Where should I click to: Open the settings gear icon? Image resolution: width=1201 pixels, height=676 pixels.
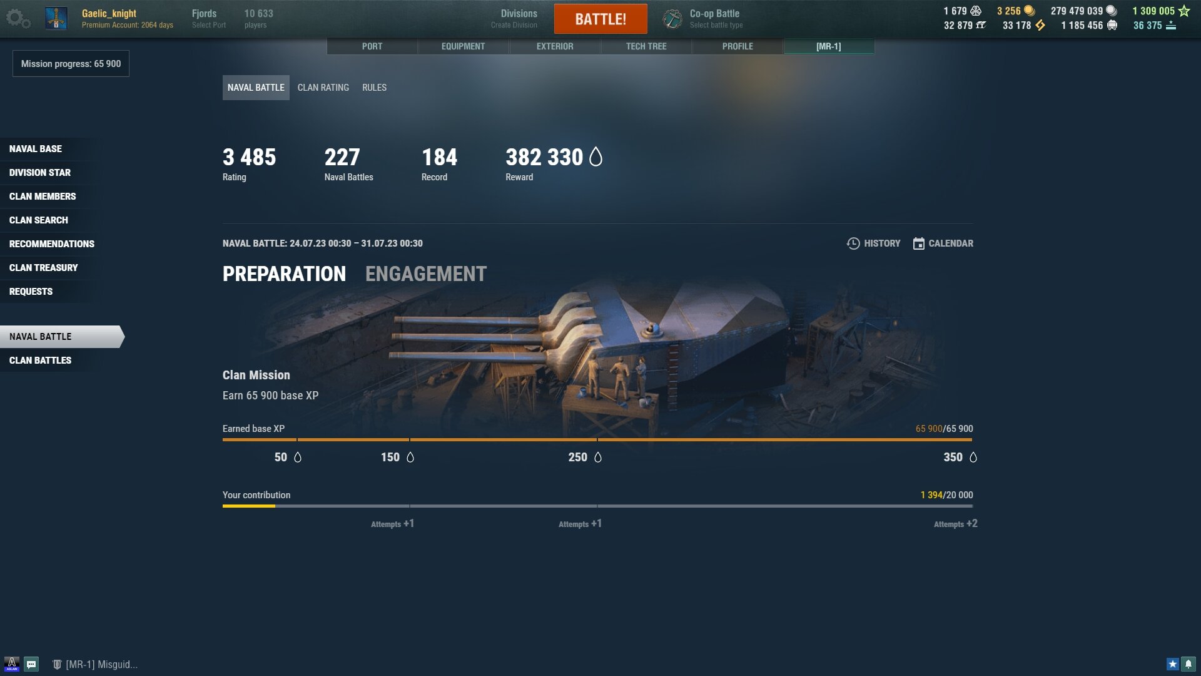(x=18, y=19)
